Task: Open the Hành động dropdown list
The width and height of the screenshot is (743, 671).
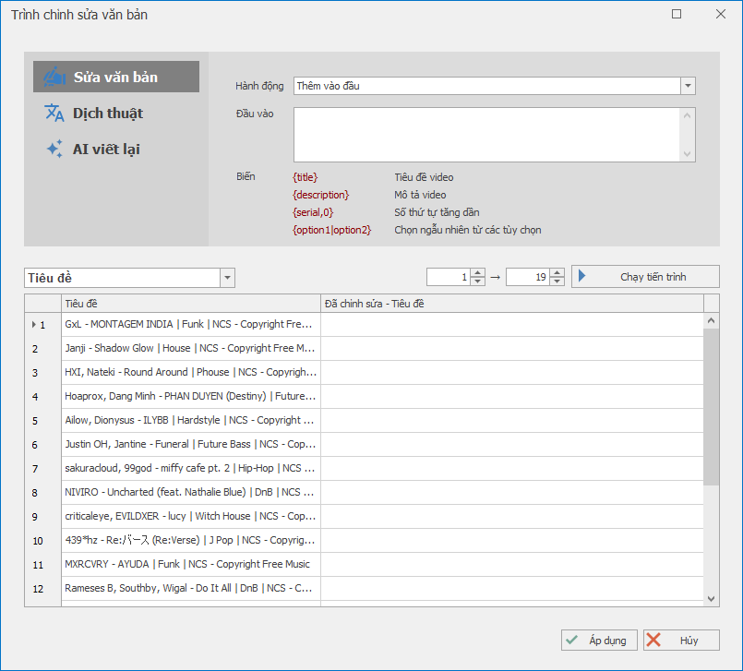Action: [688, 86]
